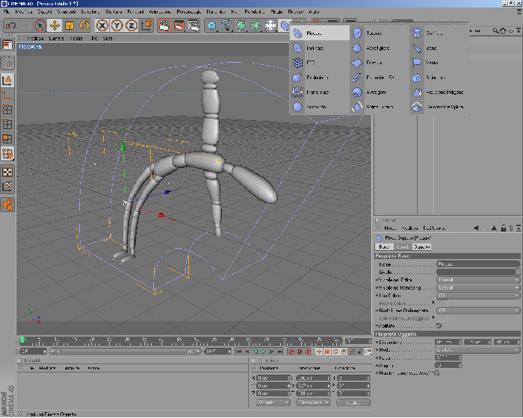
Task: Toggle the red record keyframe button
Action: [x=291, y=352]
